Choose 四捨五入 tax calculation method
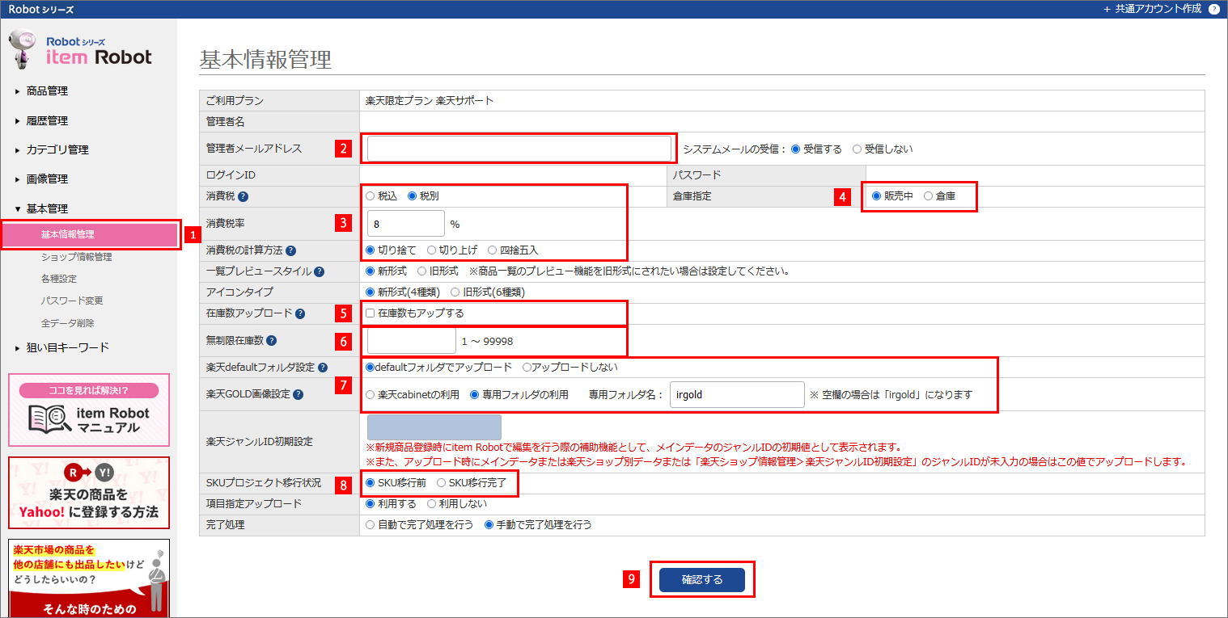This screenshot has height=618, width=1228. 492,250
